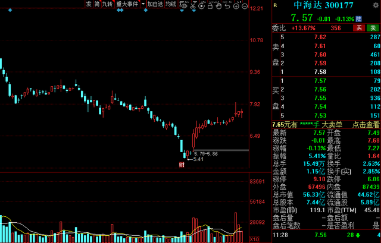The width and height of the screenshot is (381, 243).
Task: Open settings gear in quote panel
Action: (376, 5)
